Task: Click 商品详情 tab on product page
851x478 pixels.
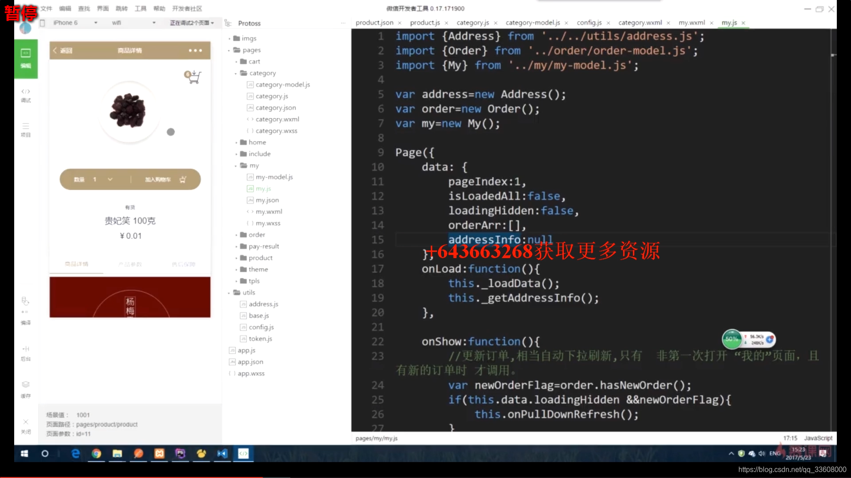Action: (77, 264)
